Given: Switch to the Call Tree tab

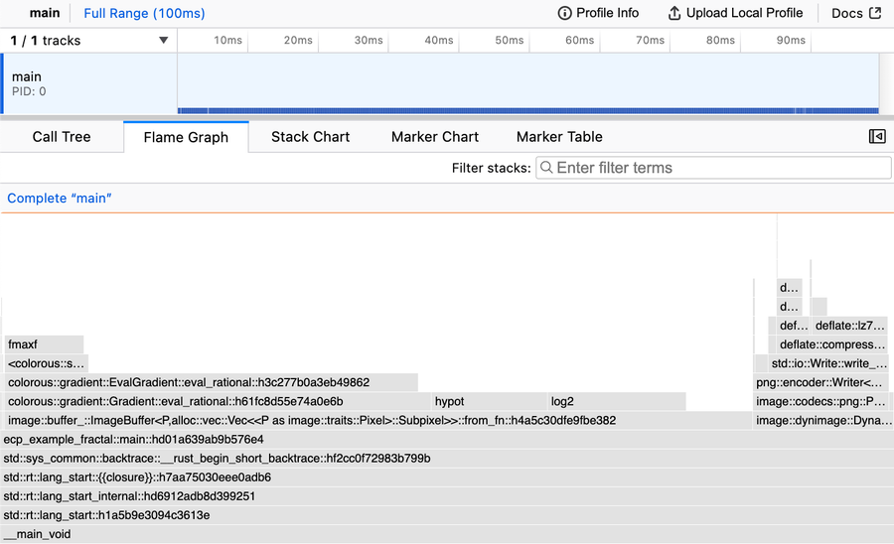Looking at the screenshot, I should tap(62, 137).
